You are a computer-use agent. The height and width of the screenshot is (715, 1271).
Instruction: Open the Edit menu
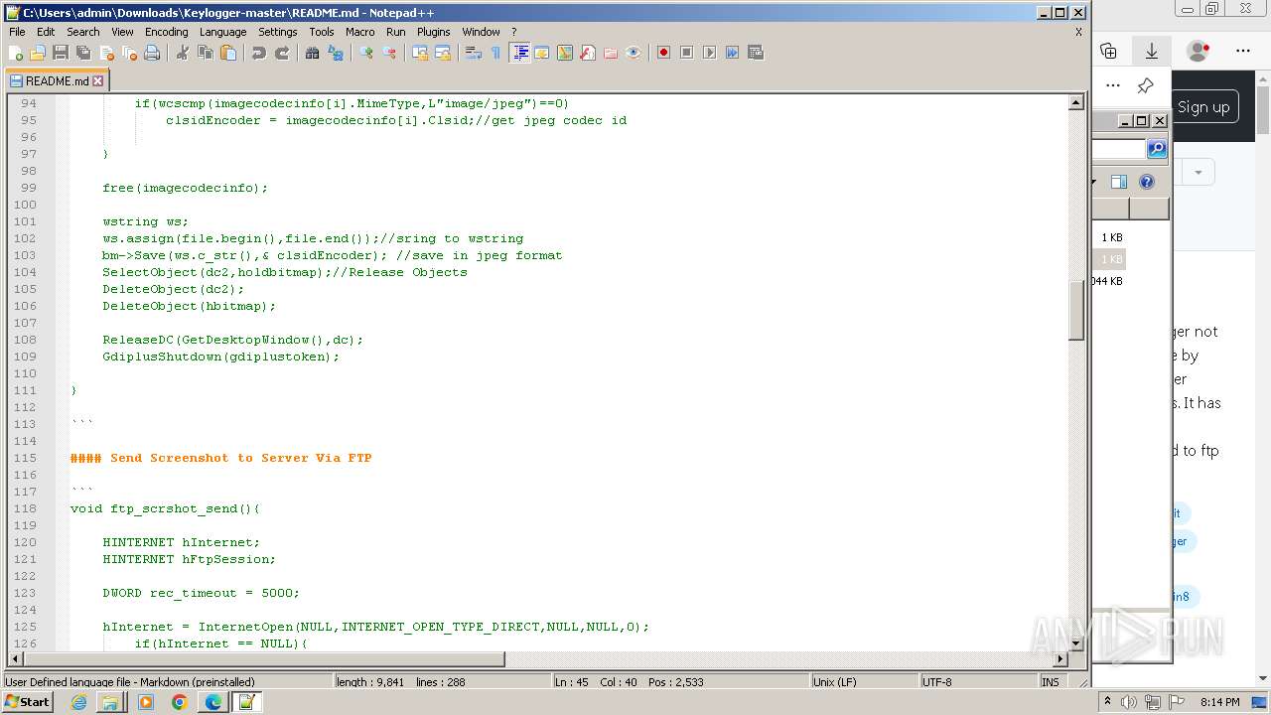click(46, 32)
